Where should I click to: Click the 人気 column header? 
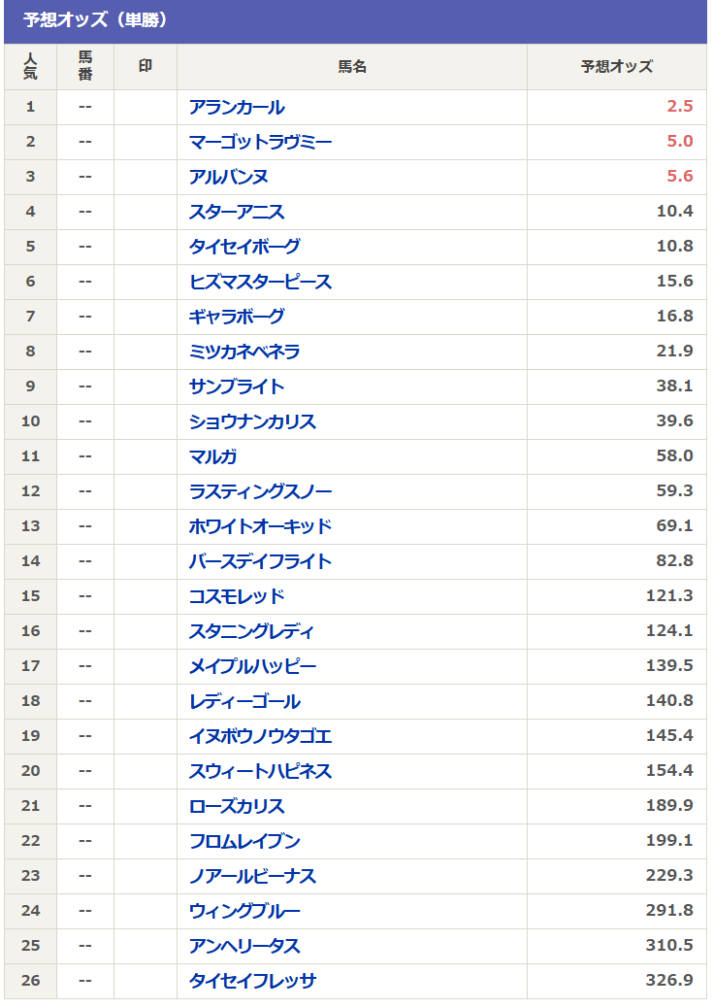(x=30, y=67)
